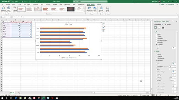Select the Size & Properties icon
Viewport: 179px width, 100px height.
click(163, 28)
